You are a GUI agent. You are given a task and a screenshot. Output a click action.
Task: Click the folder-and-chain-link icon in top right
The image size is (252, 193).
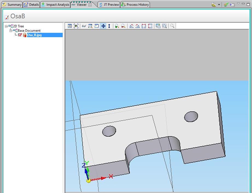point(214,5)
